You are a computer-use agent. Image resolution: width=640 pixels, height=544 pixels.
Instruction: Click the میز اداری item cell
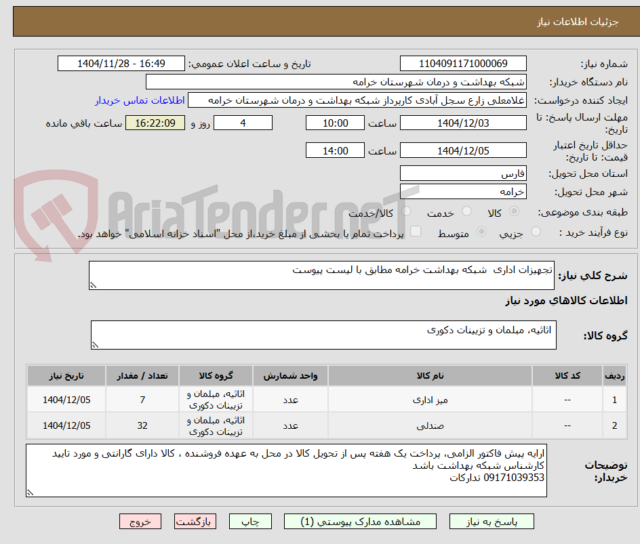pyautogui.click(x=430, y=400)
